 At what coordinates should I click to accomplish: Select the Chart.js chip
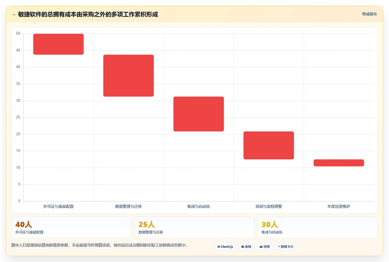tap(225, 247)
